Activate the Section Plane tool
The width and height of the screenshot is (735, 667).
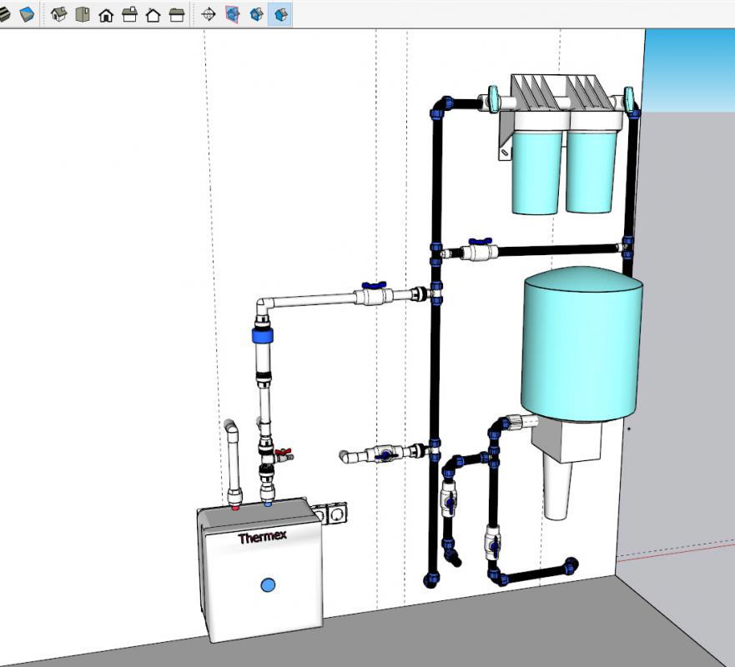(x=209, y=14)
